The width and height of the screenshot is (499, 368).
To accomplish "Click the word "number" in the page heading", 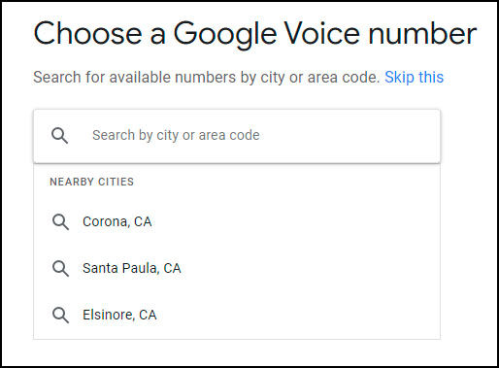I will point(422,33).
